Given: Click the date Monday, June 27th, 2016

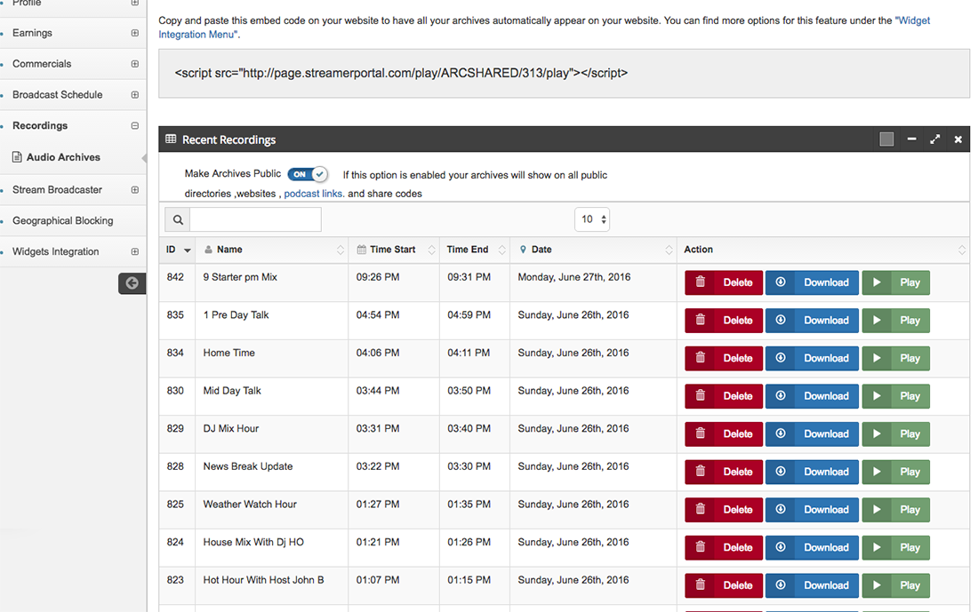Looking at the screenshot, I should 573,277.
